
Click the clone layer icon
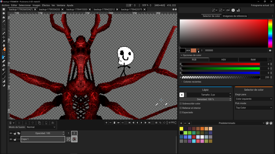[39, 123]
